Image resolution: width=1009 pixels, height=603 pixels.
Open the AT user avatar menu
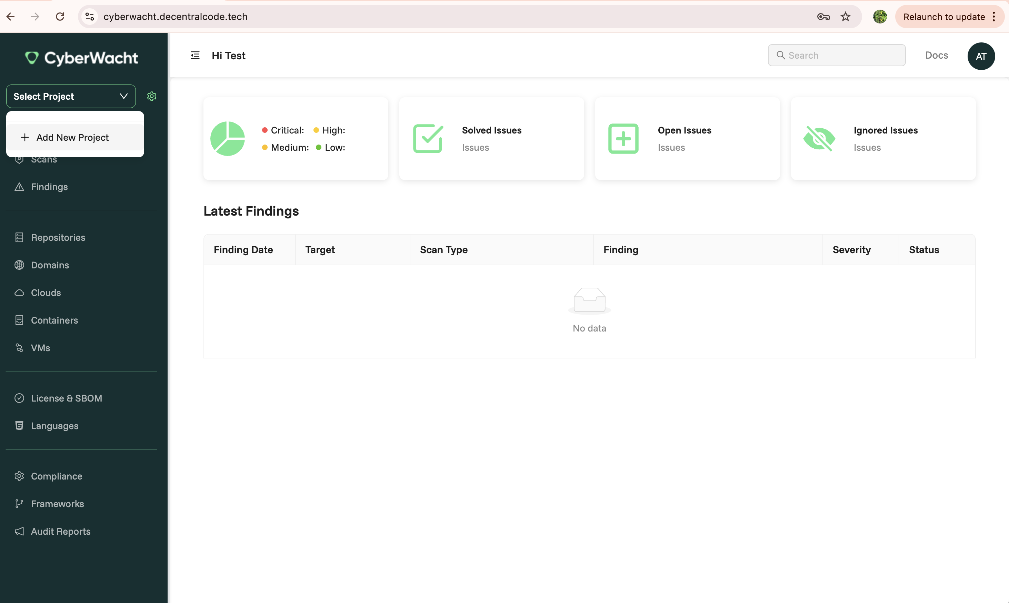click(981, 56)
